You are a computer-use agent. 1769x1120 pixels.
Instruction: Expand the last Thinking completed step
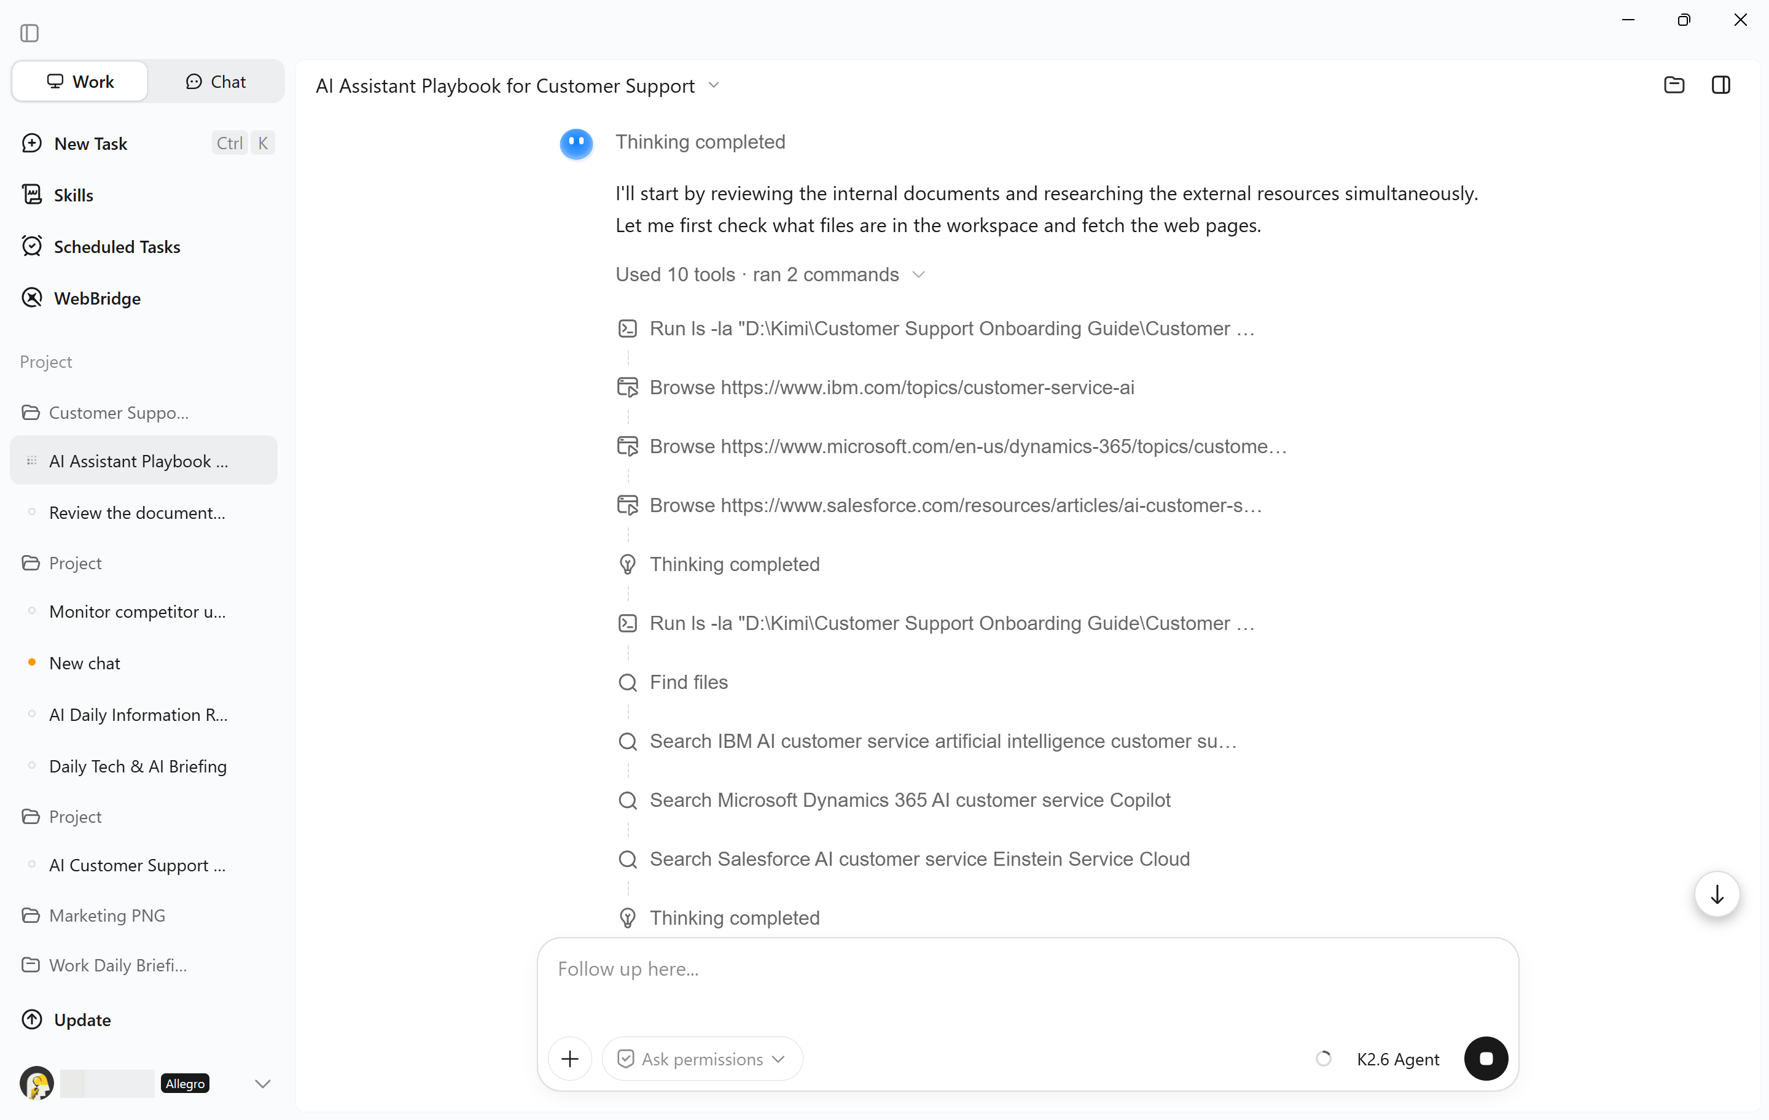pyautogui.click(x=735, y=917)
